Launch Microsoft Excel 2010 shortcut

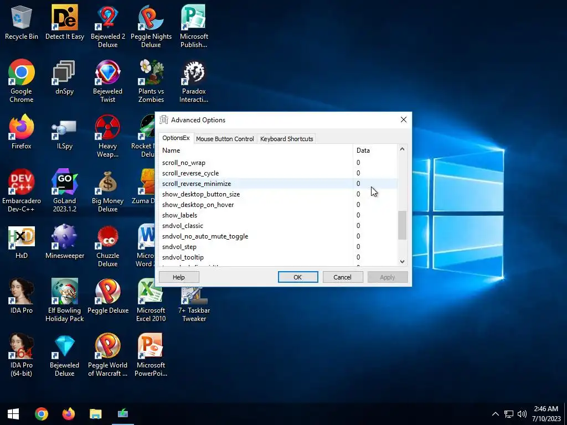[151, 300]
